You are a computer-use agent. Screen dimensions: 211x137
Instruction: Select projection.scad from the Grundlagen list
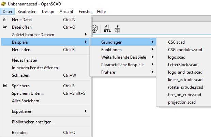point(182,102)
